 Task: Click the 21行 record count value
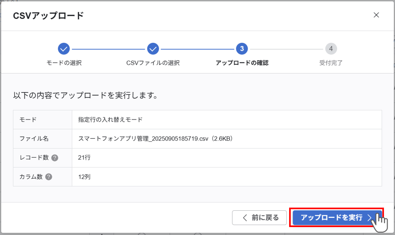[x=84, y=158]
